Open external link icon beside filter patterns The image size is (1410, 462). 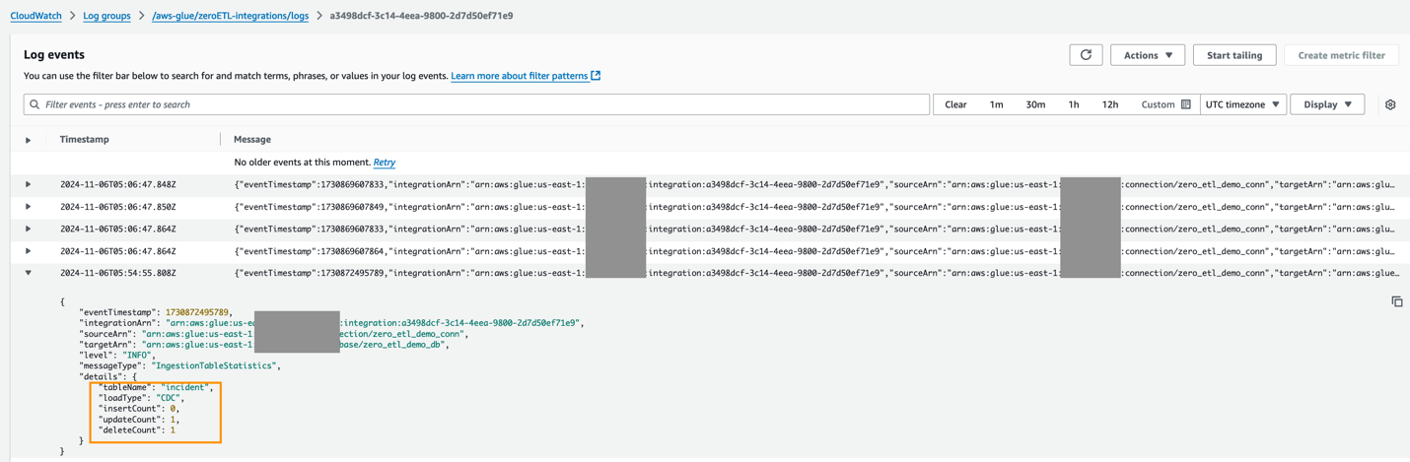coord(596,76)
